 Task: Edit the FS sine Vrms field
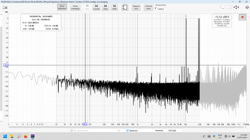point(161,9)
